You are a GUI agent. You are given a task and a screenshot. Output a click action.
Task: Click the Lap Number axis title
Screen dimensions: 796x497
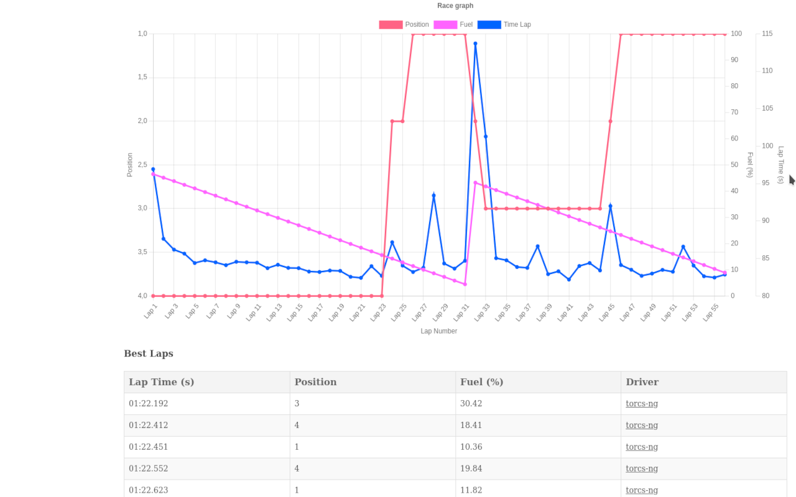439,331
